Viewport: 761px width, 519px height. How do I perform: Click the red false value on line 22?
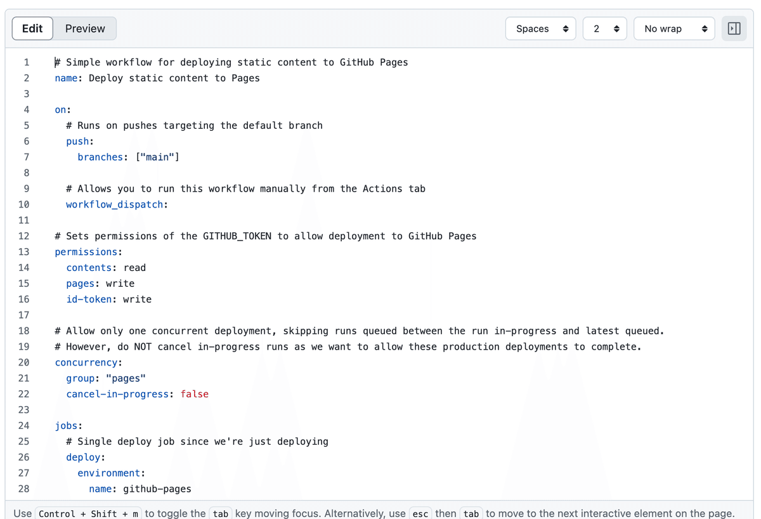coord(194,394)
